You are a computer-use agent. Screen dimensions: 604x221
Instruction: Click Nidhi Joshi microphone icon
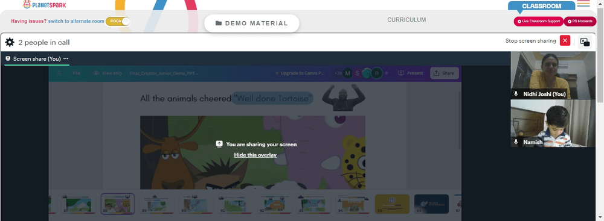[x=516, y=94]
